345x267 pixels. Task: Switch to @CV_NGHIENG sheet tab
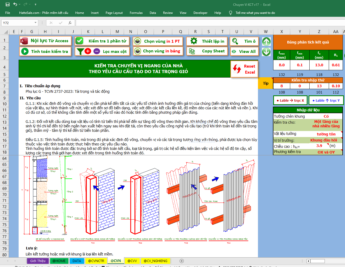tap(155, 261)
